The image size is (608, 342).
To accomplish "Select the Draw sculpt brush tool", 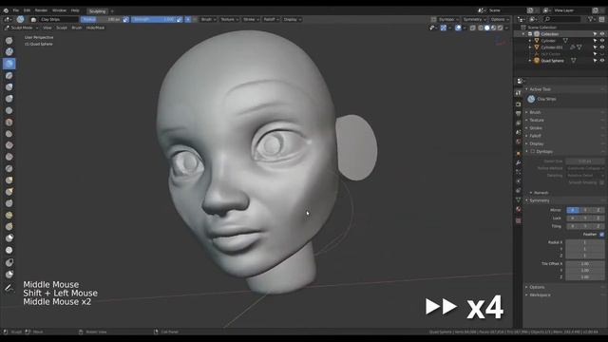I will coord(9,40).
